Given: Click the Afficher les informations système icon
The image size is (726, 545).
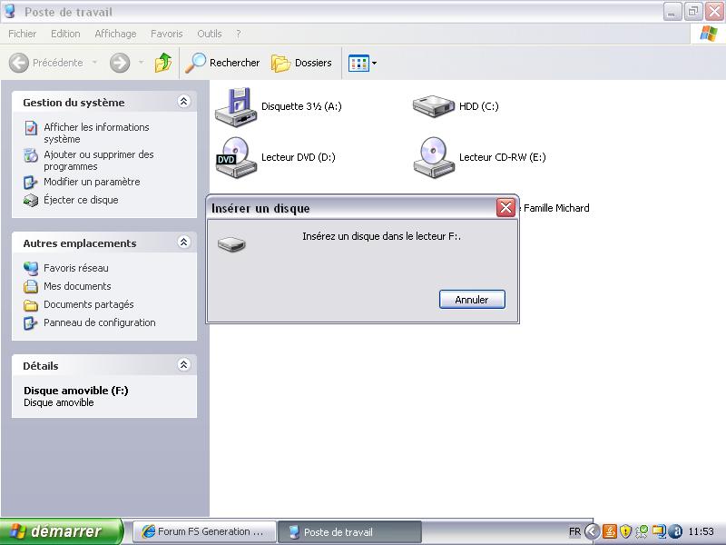Looking at the screenshot, I should (31, 128).
